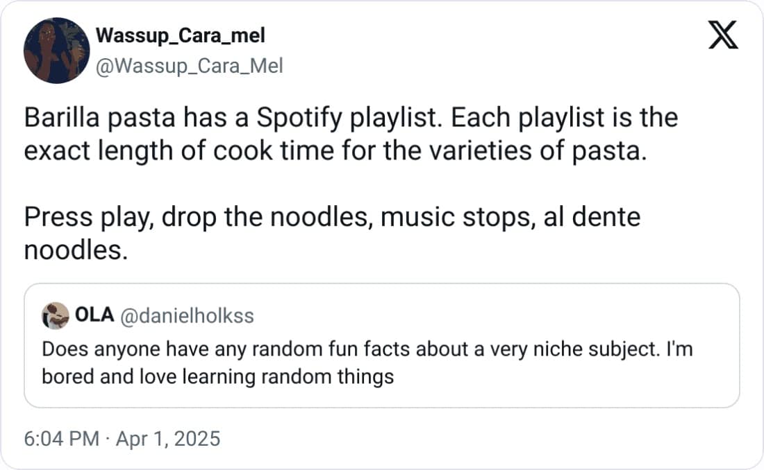Open the @Wassup_Cara_Mel handle link
This screenshot has height=470, width=764.
pos(188,67)
